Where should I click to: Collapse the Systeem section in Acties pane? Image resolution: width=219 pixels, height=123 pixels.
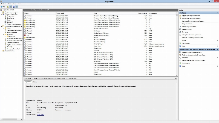217,13
